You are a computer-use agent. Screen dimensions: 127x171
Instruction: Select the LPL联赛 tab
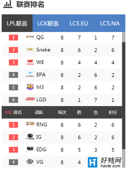point(17,23)
